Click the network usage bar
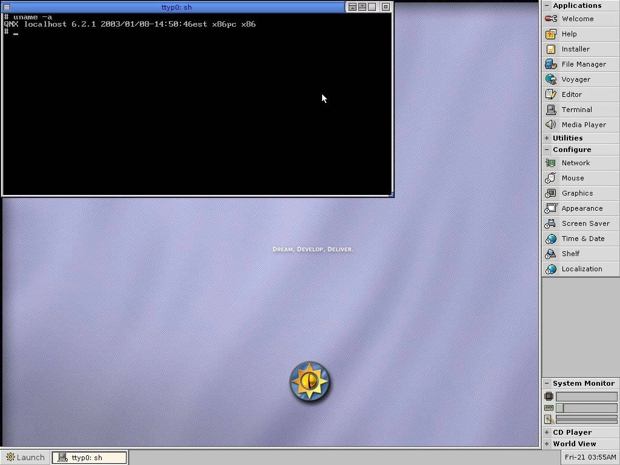The image size is (620, 465). pyautogui.click(x=586, y=419)
